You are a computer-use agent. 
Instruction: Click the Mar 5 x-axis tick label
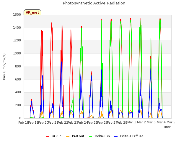click(171, 122)
